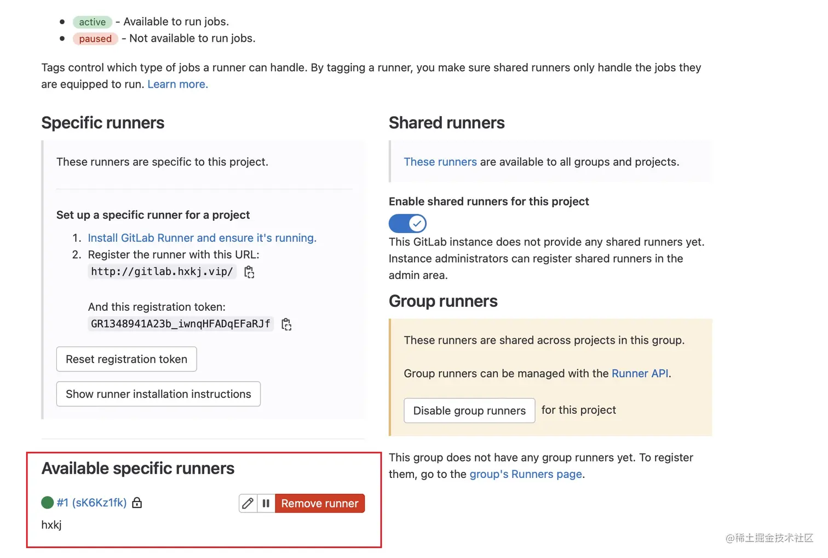Copy the registration token
828x558 pixels.
(x=286, y=324)
